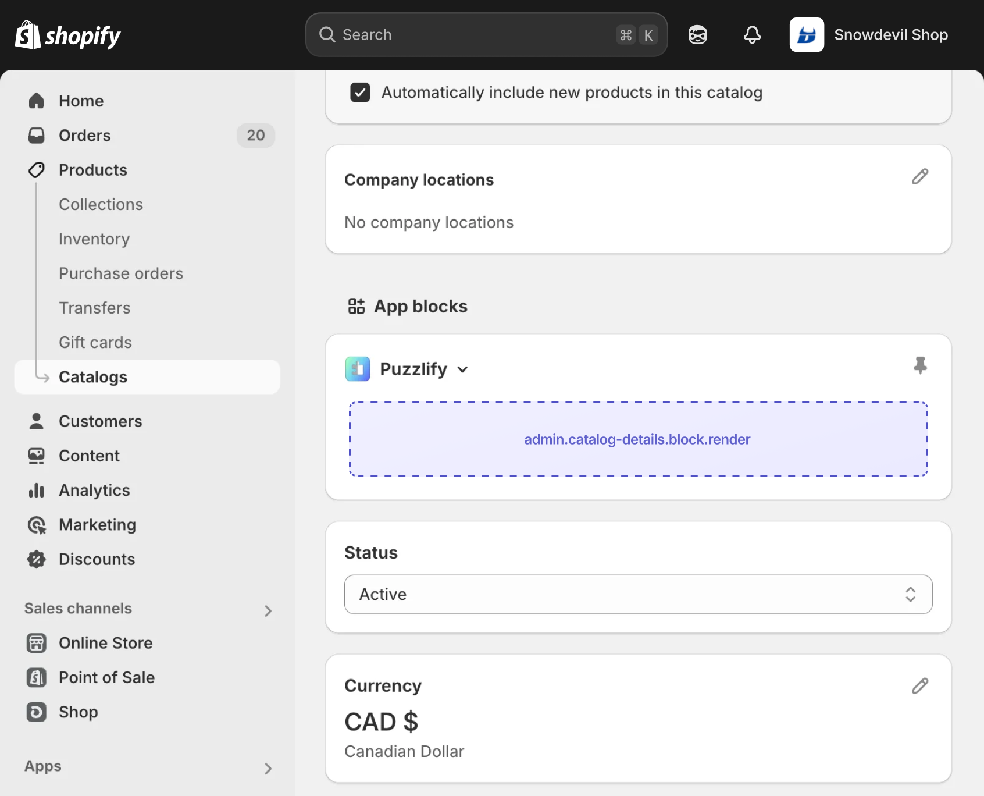Edit Currency with pencil icon
The width and height of the screenshot is (984, 796).
tap(920, 686)
